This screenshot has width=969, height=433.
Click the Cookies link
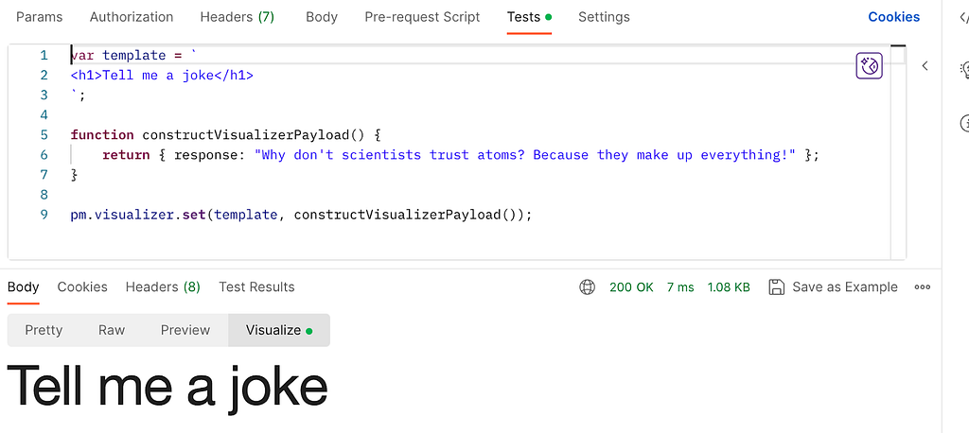tap(893, 17)
